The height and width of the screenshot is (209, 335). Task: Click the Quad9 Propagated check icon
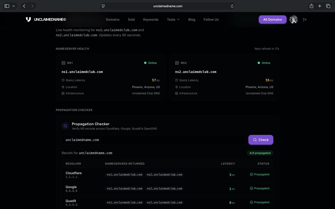point(251,202)
